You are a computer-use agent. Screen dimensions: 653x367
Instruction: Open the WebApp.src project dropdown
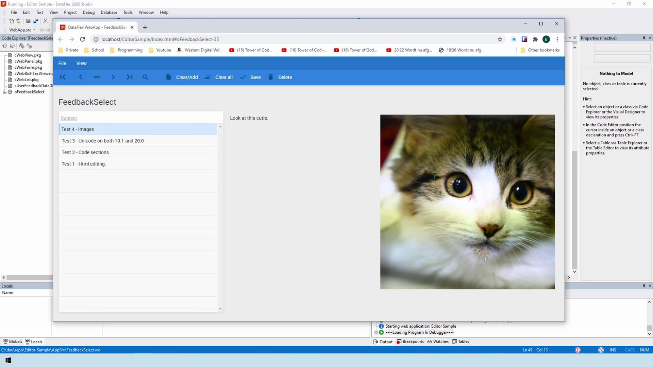coord(34,30)
